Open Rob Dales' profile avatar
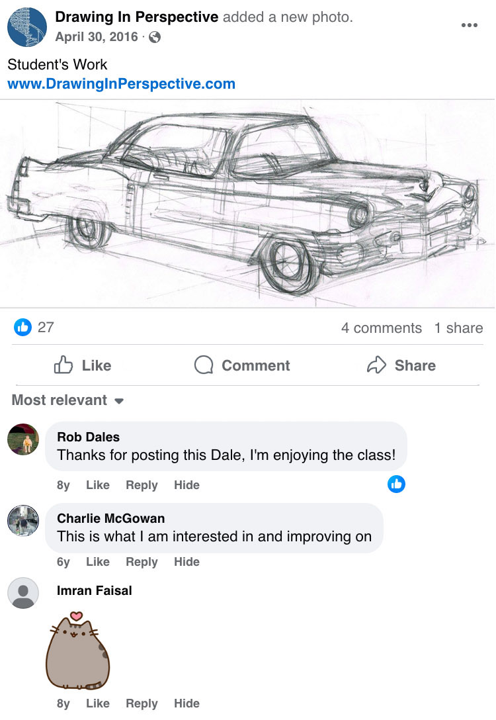The width and height of the screenshot is (496, 720). (x=23, y=439)
